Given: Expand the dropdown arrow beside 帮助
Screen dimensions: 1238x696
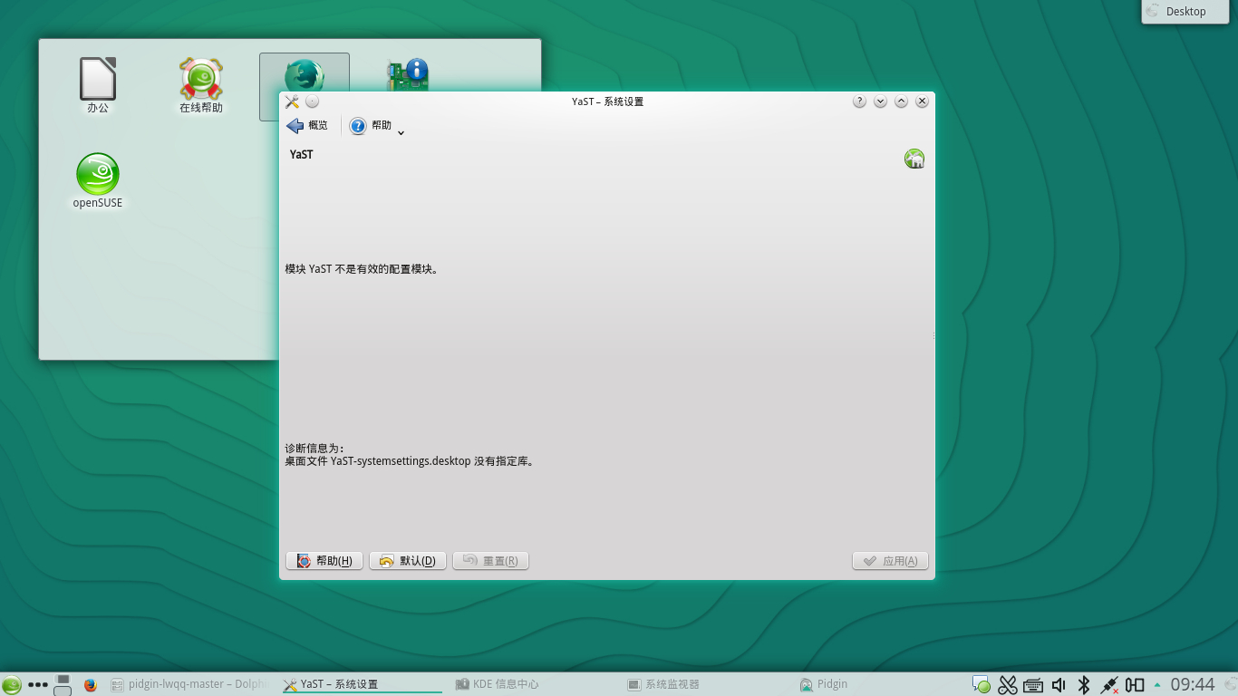Looking at the screenshot, I should point(401,132).
